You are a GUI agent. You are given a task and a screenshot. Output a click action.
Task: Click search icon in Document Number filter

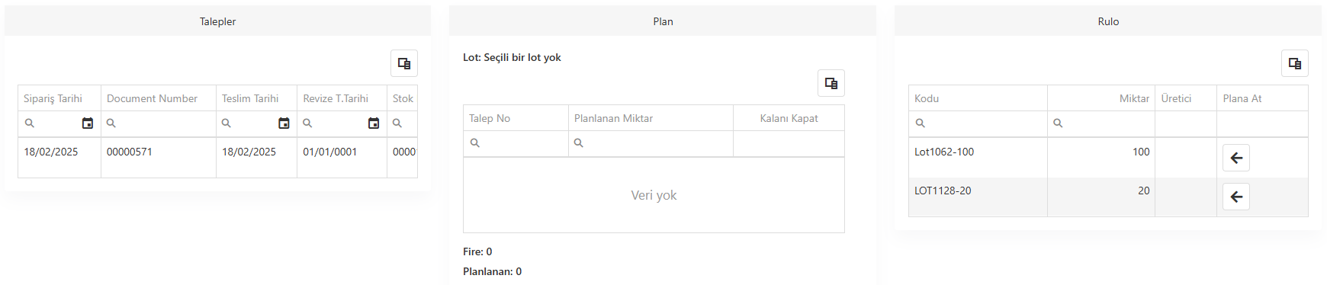(x=111, y=123)
